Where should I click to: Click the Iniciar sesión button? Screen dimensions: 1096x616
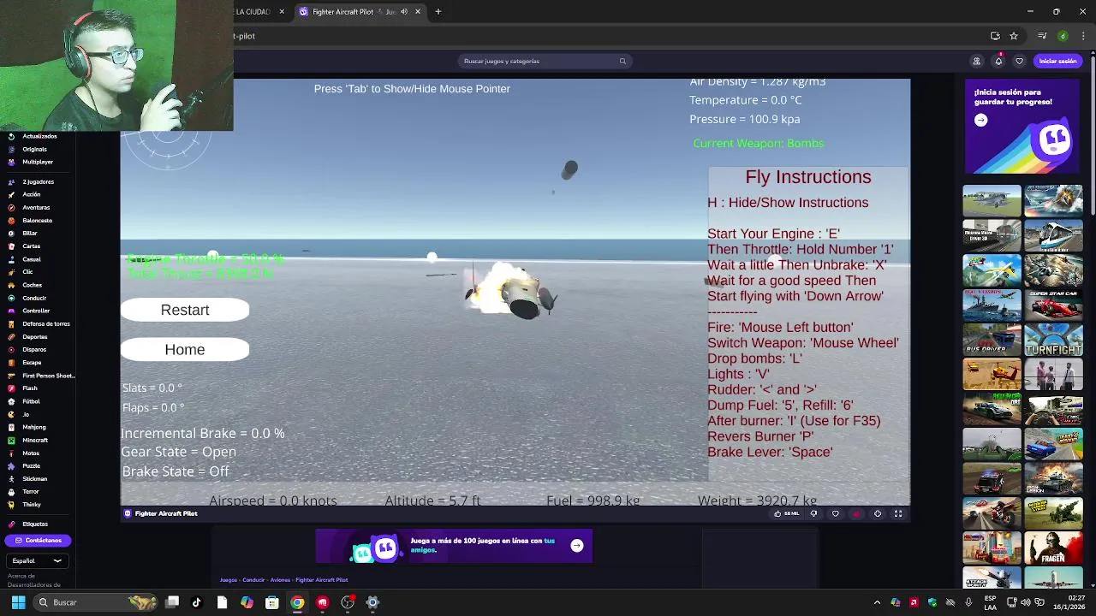[1057, 61]
